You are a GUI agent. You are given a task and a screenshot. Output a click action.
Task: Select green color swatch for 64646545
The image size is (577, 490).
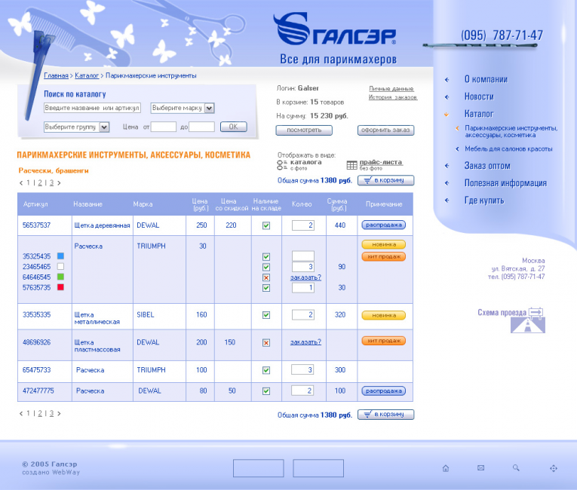(x=61, y=277)
